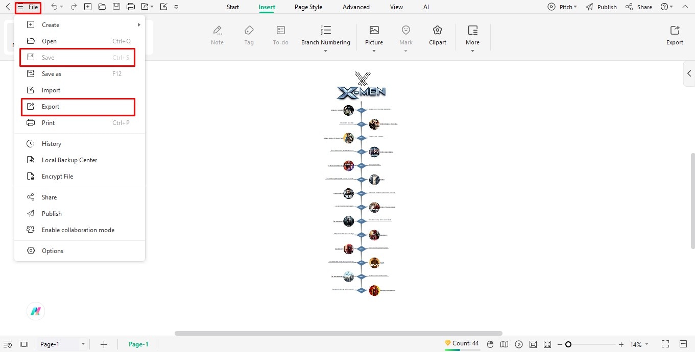Click the expand-arrows fit view icon
Image resolution: width=695 pixels, height=352 pixels.
(547, 344)
